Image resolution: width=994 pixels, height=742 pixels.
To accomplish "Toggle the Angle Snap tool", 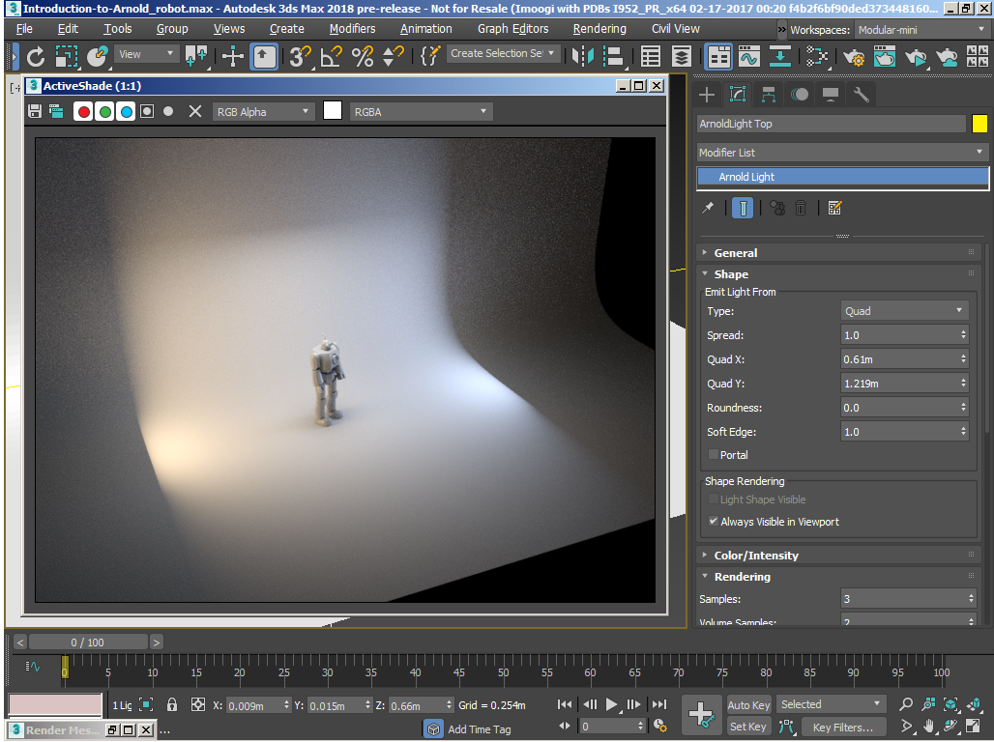I will point(331,56).
